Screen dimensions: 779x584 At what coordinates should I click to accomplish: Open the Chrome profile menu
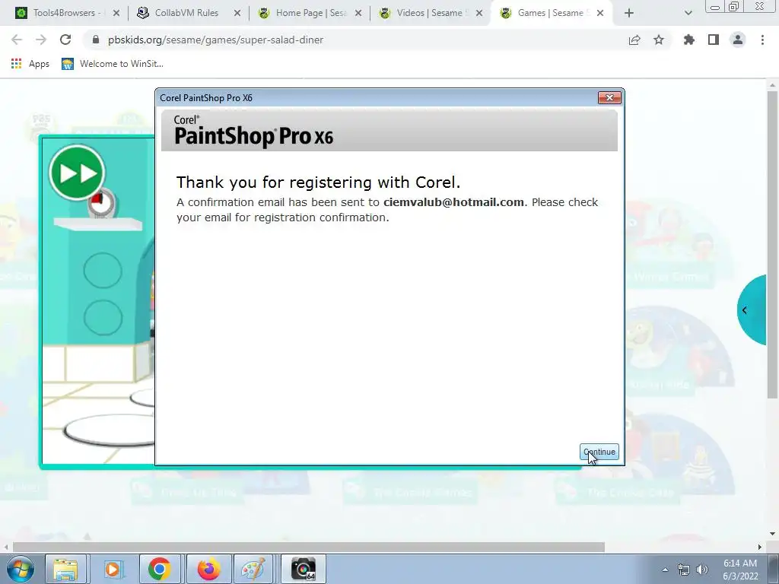point(738,40)
